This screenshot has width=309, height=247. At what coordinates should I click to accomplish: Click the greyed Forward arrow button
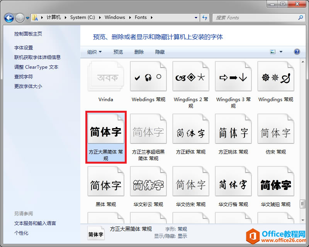20,18
